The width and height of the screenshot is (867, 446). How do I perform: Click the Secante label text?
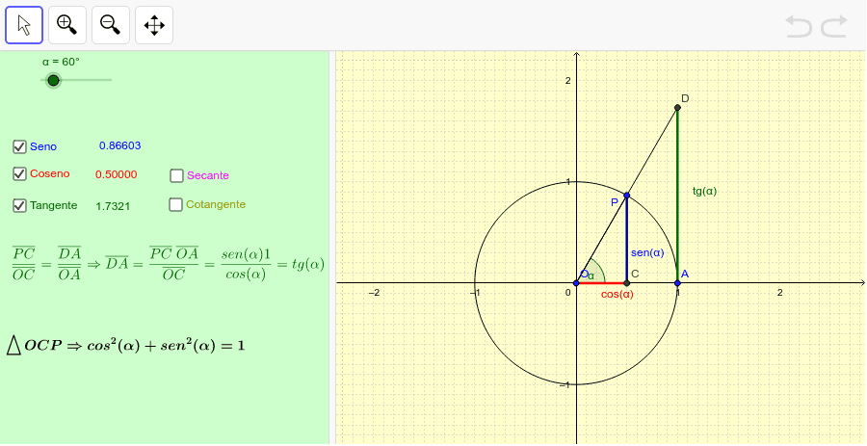[x=208, y=175]
